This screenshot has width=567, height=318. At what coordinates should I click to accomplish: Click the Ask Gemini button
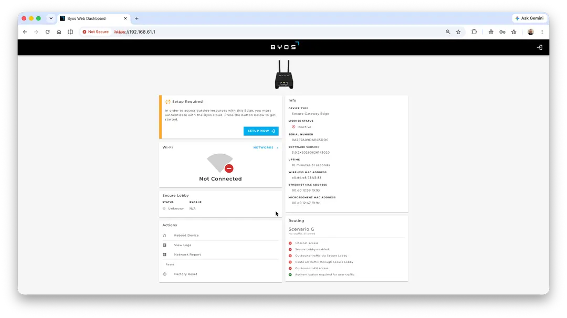(x=529, y=18)
